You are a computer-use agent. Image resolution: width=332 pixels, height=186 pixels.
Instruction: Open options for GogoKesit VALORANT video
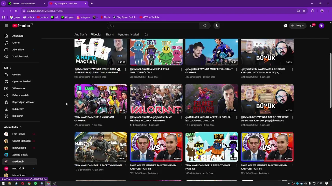pos(237,69)
